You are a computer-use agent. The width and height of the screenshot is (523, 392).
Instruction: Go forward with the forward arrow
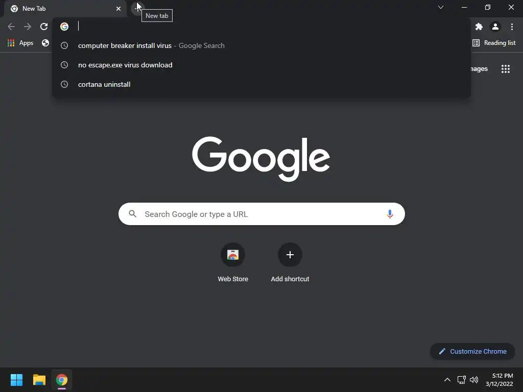point(28,27)
